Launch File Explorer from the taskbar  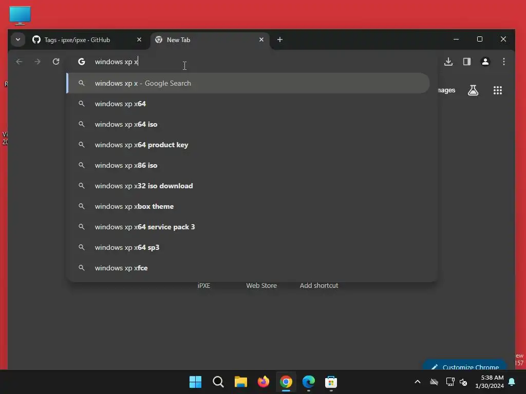[241, 382]
